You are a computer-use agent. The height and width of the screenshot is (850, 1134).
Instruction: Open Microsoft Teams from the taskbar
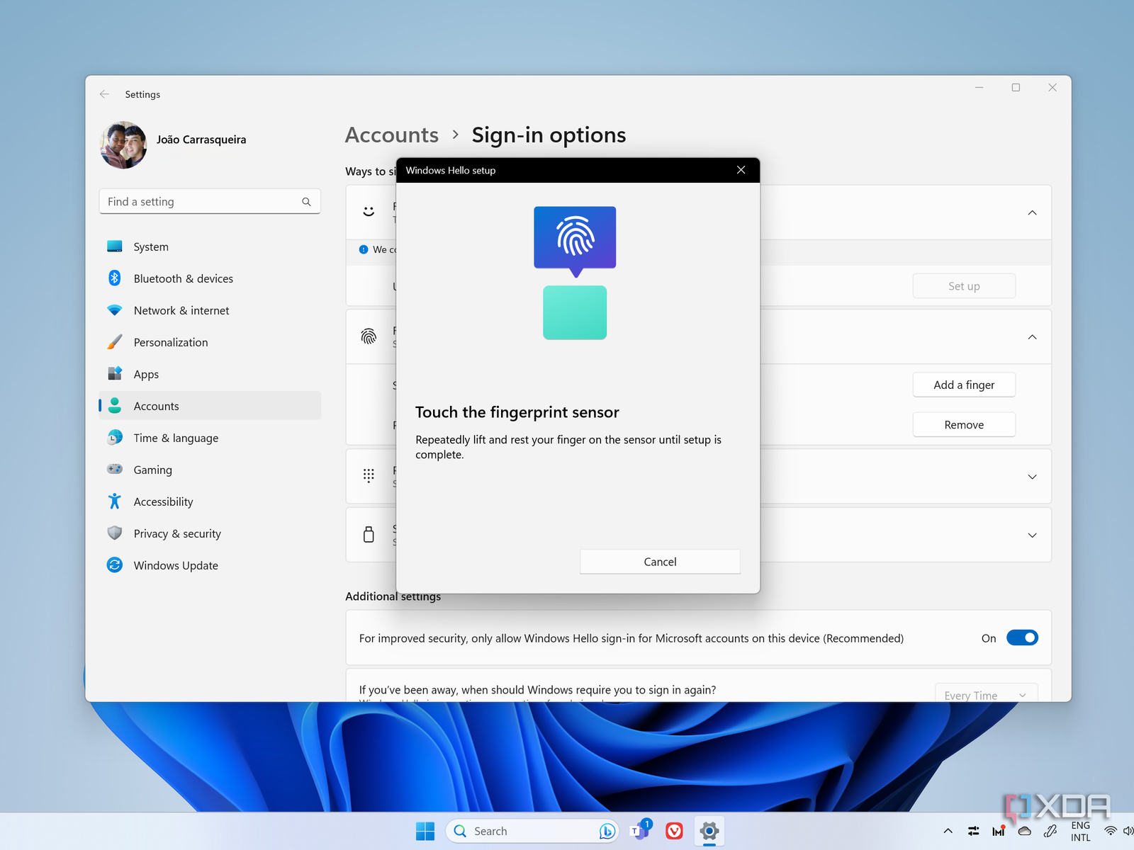pos(640,830)
